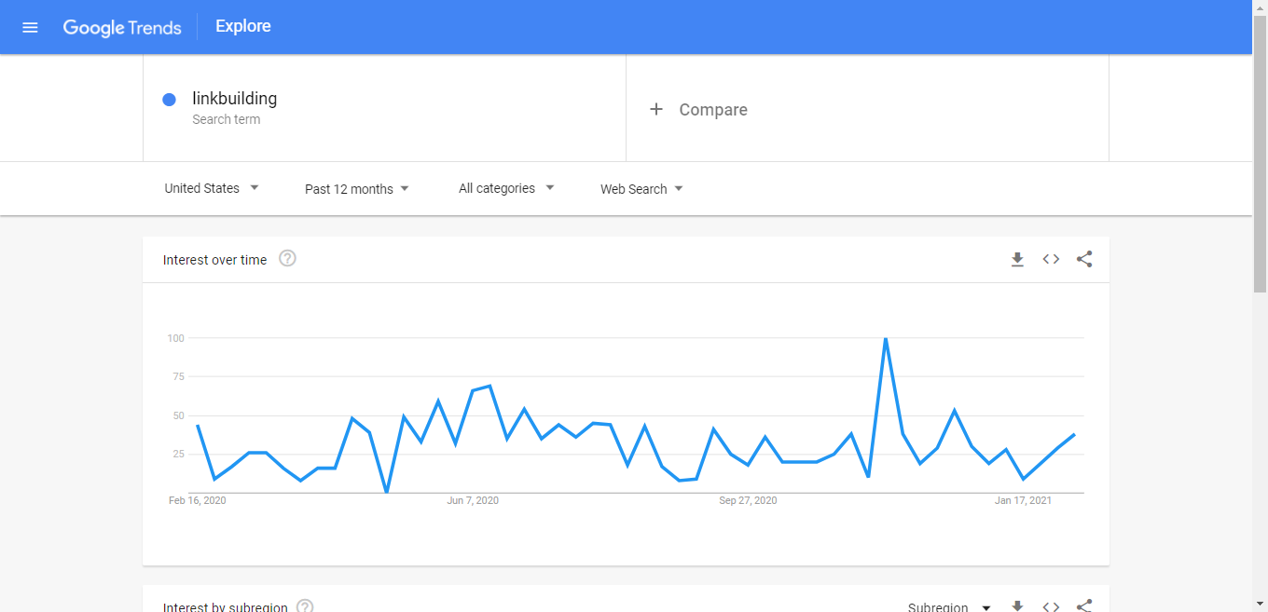Download Interest over time data as CSV
Image resolution: width=1268 pixels, height=612 pixels.
tap(1017, 259)
